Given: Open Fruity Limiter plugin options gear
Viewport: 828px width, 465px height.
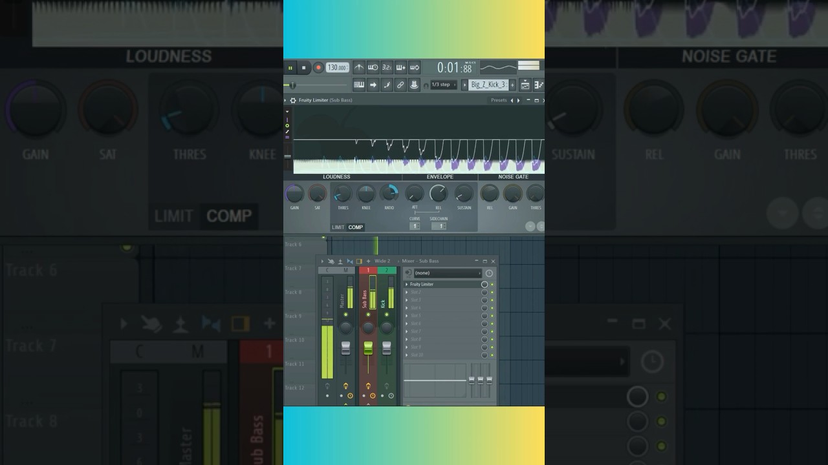Looking at the screenshot, I should (x=293, y=100).
